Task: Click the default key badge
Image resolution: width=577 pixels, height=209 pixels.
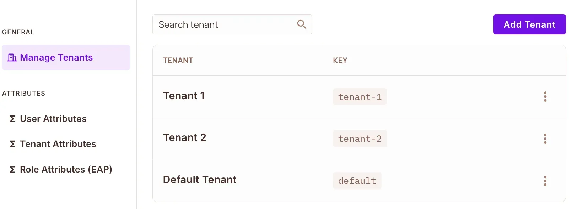Action: pyautogui.click(x=357, y=181)
